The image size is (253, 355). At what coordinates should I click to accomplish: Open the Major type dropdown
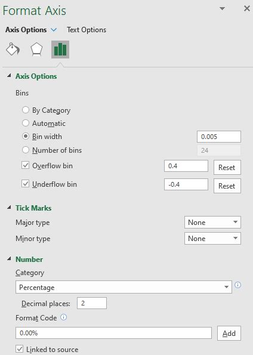(212, 223)
